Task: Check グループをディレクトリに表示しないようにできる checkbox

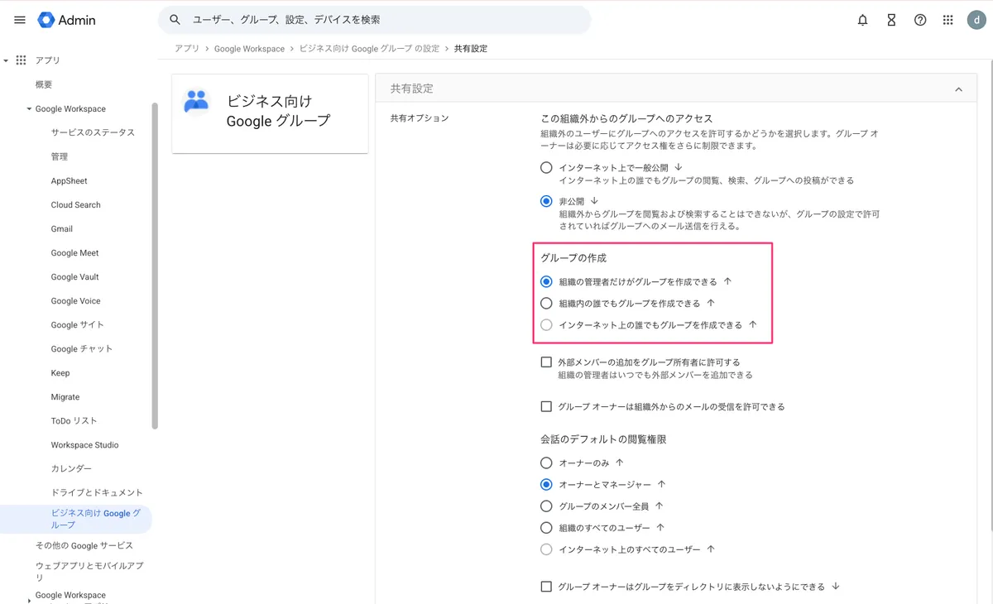Action: [546, 587]
